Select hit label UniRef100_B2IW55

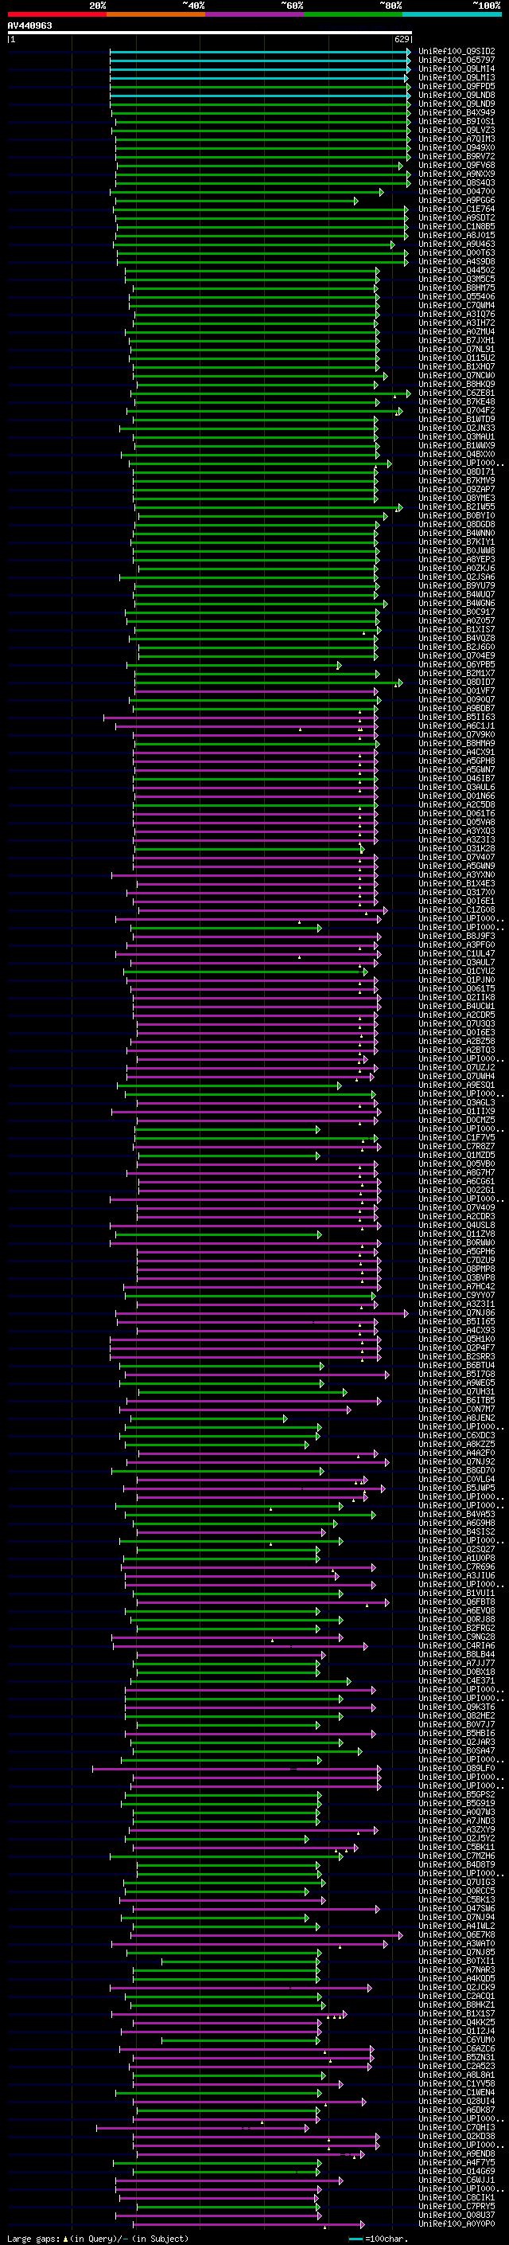pos(457,507)
